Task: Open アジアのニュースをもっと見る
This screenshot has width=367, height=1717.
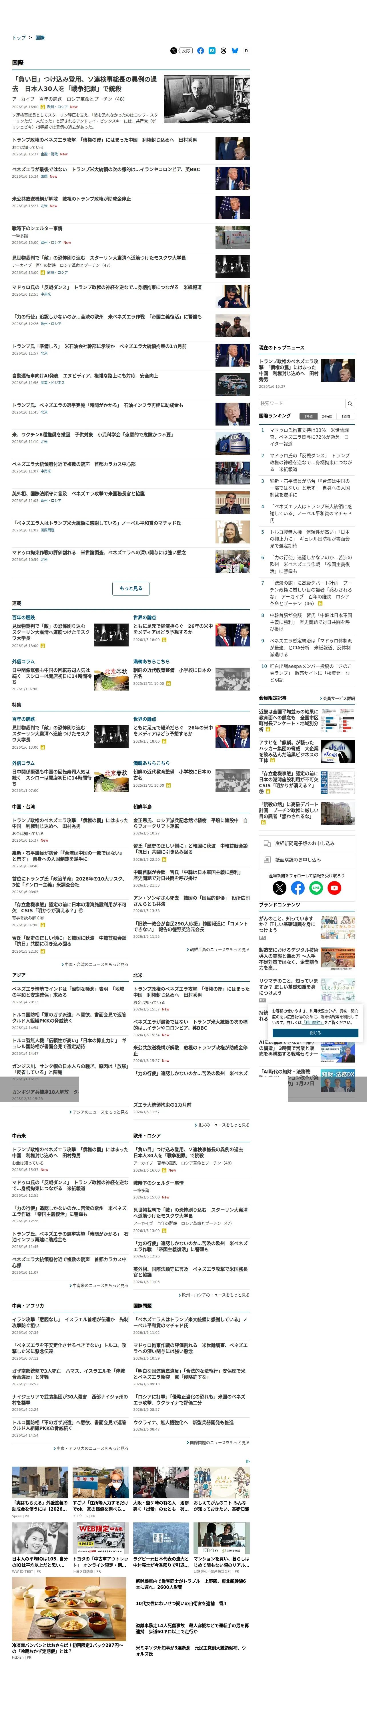Action: [99, 1112]
